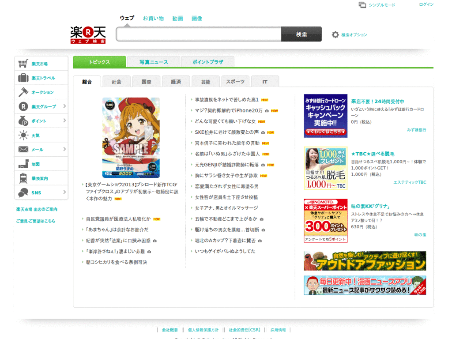Open 朝コシヒカリを食べる条例可決 headline
This screenshot has width=452, height=339.
tap(117, 262)
